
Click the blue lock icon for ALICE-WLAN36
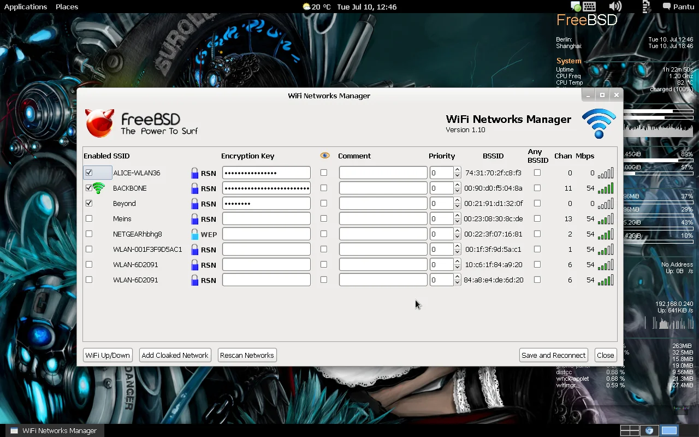(x=194, y=173)
